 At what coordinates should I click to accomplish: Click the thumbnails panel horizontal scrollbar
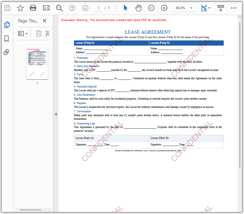tap(31, 210)
